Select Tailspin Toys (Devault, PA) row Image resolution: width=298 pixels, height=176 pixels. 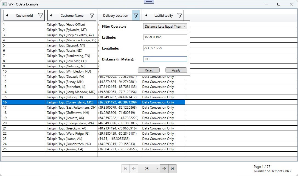[x=65, y=77]
